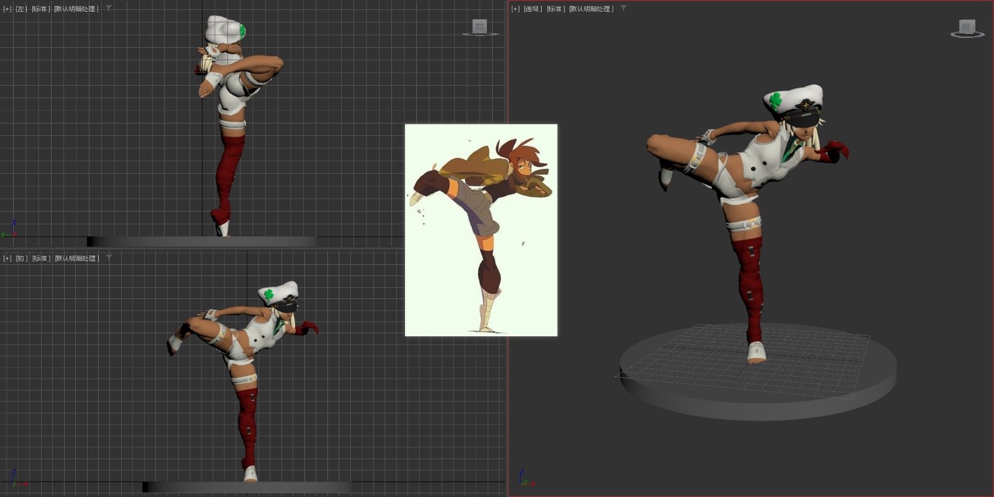The image size is (994, 497).
Task: Open the [+] menu in the Perspective viewport
Action: coord(516,9)
